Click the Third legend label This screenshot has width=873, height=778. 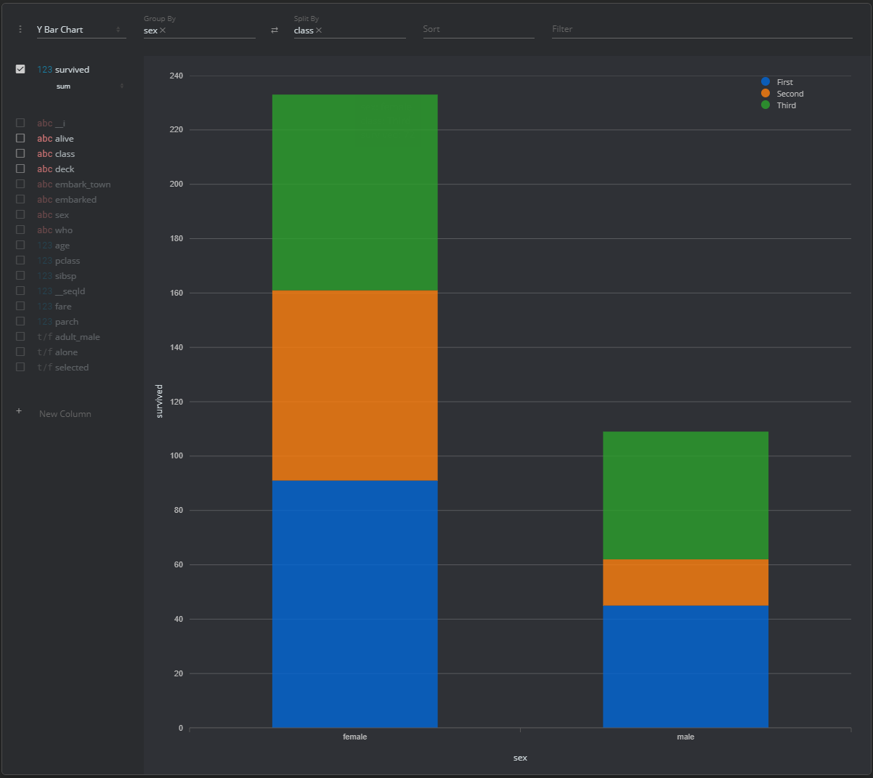point(787,105)
